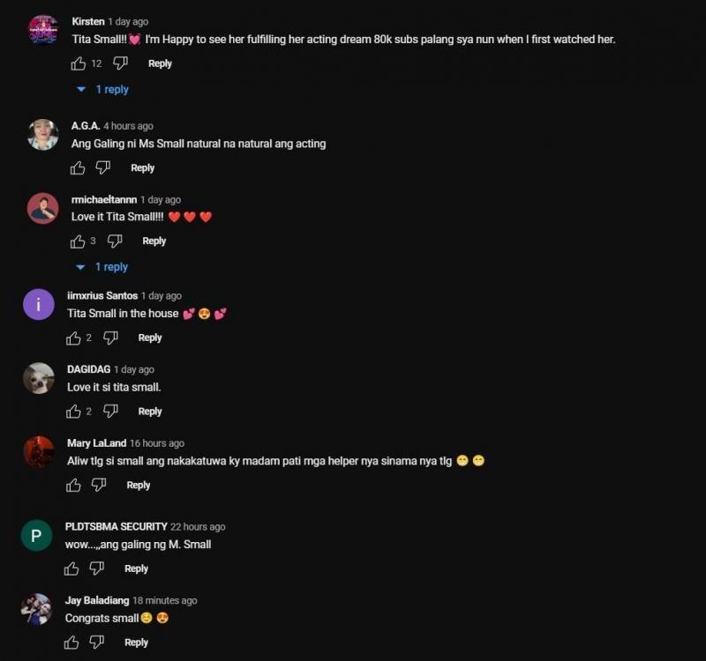Viewport: 706px width, 661px height.
Task: Like A.G.A.'s comment about natural acting
Action: coord(78,168)
